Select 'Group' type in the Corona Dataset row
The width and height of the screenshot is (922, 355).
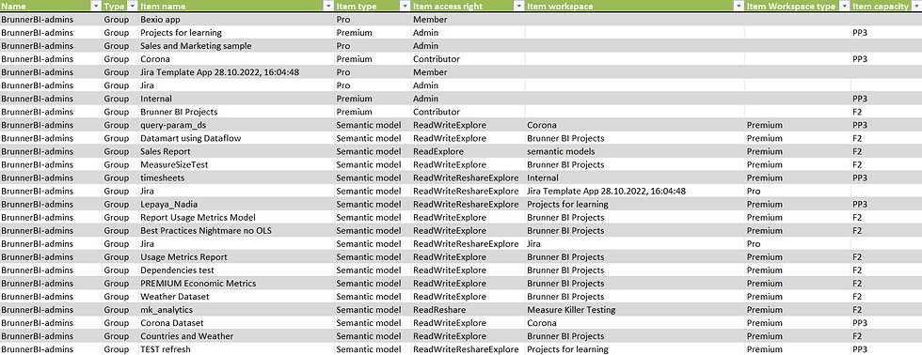(120, 323)
